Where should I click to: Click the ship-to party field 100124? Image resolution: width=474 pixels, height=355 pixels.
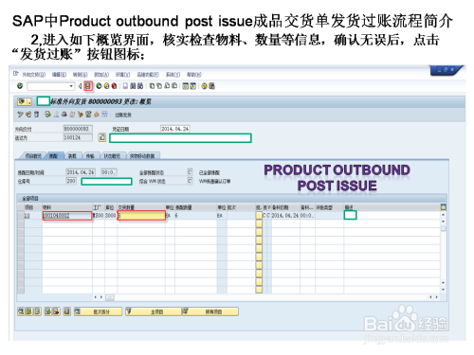(78, 137)
